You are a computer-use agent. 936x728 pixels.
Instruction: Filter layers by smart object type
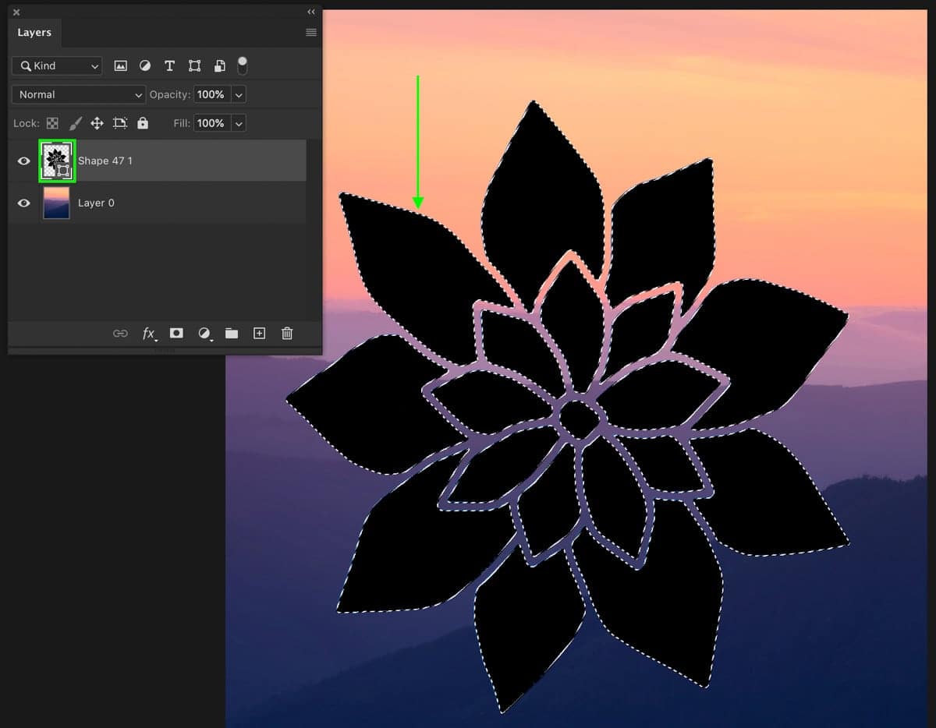click(220, 66)
